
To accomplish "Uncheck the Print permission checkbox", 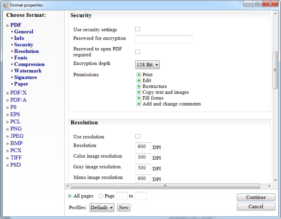I will coord(139,75).
